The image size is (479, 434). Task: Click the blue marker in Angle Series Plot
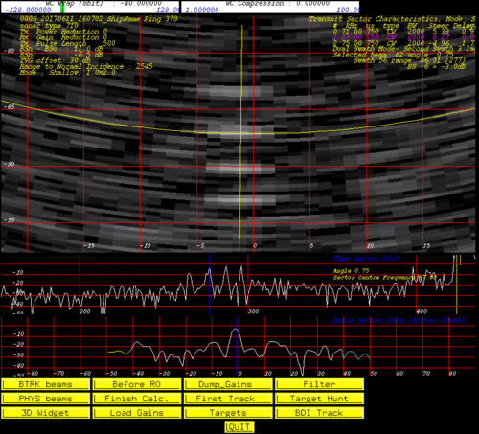click(236, 346)
